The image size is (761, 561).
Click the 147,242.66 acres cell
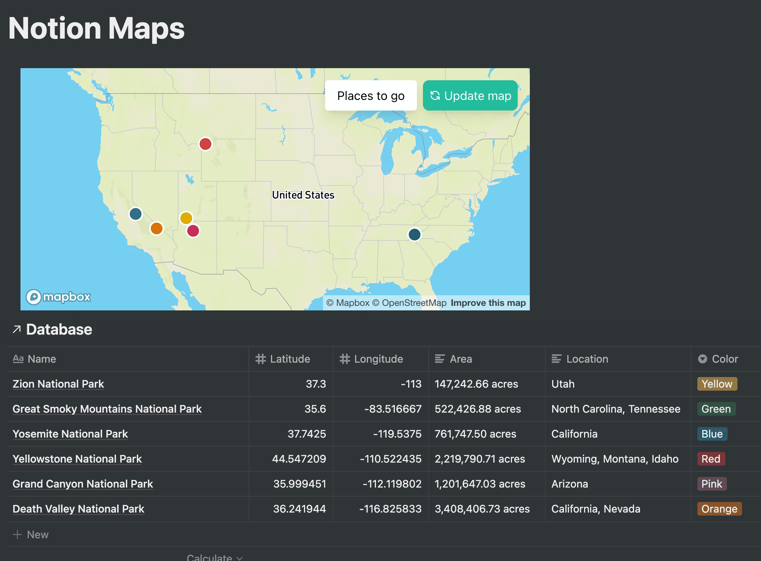[487, 384]
